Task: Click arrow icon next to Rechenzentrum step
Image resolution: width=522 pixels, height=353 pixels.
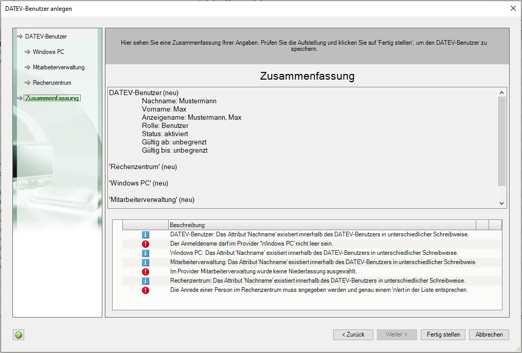Action: [28, 83]
